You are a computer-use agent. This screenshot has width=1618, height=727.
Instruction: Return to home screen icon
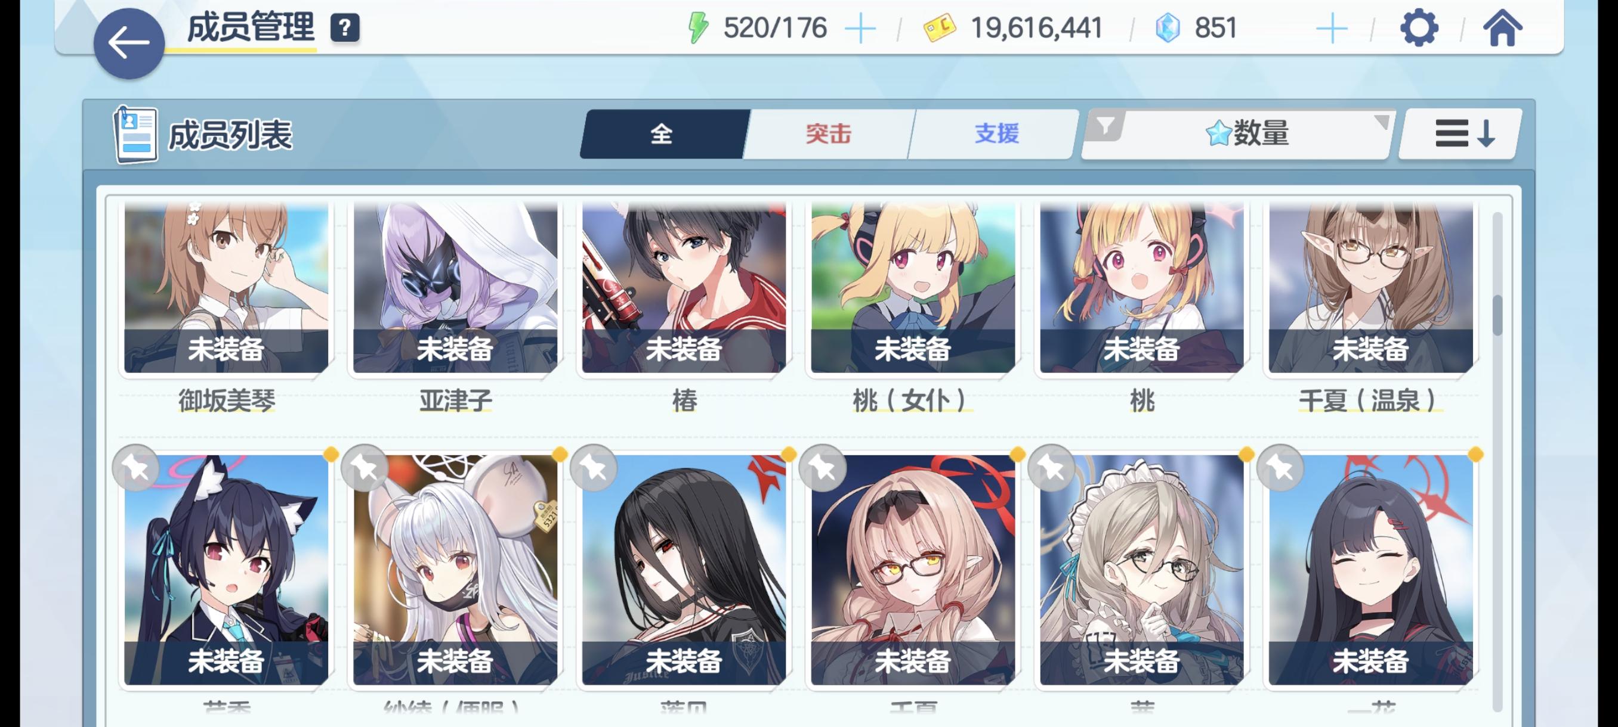[1502, 28]
